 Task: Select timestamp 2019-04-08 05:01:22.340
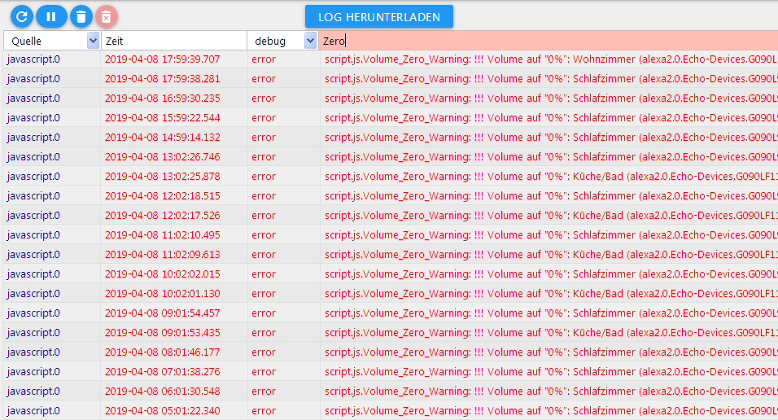[x=162, y=410]
